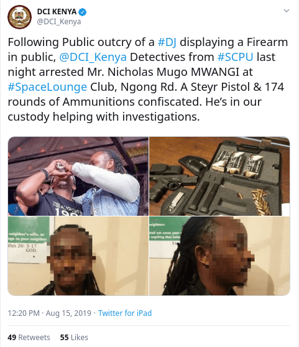Click the Ngong Rd. sentence in the tweet
Viewport: 299px width, 347px height.
pos(149,87)
